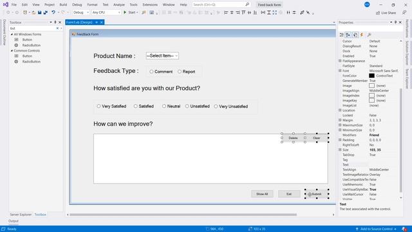
Task: Click the Make Same Size icon
Action: (x=275, y=12)
